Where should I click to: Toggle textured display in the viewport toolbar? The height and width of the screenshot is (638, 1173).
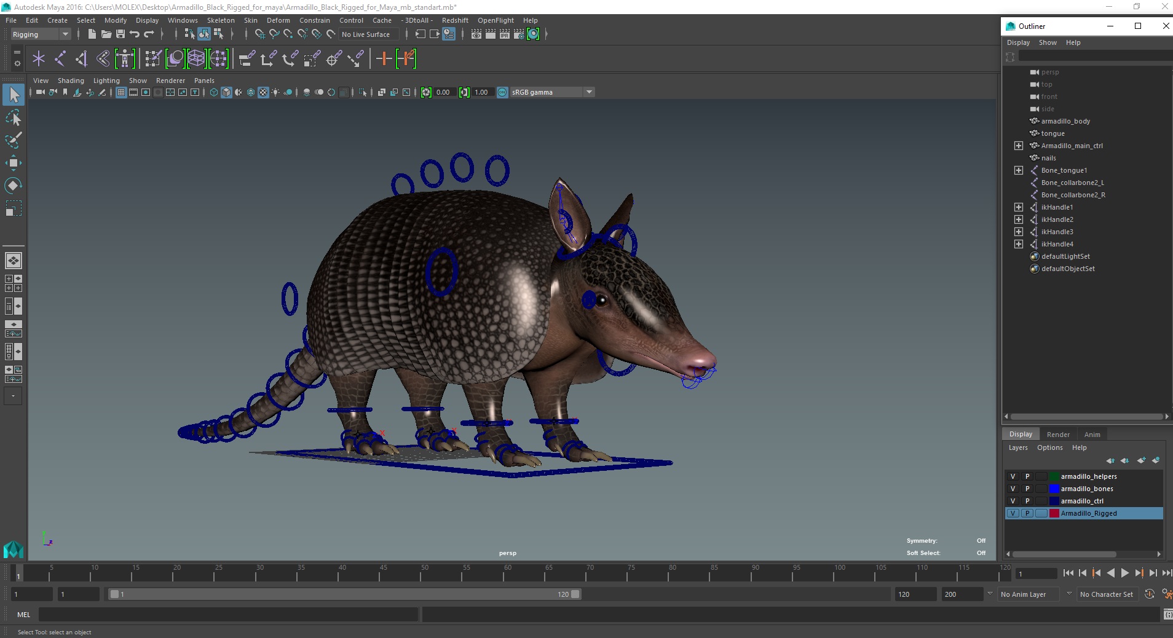pyautogui.click(x=263, y=92)
